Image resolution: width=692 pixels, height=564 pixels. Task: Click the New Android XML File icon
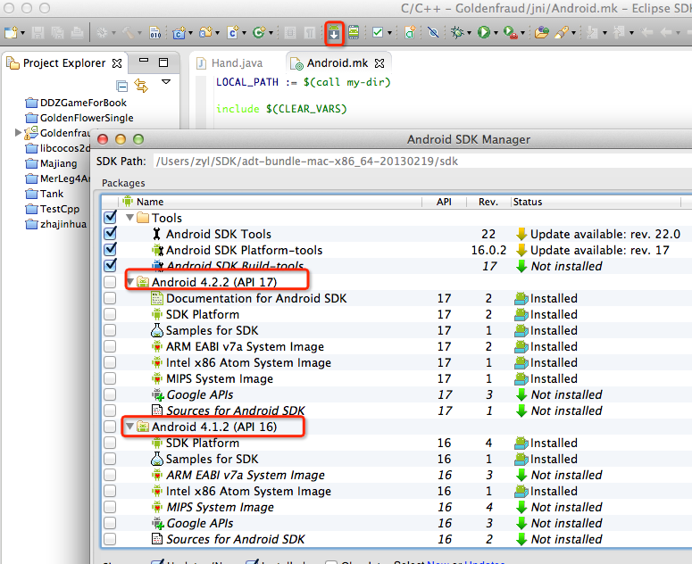click(x=410, y=33)
